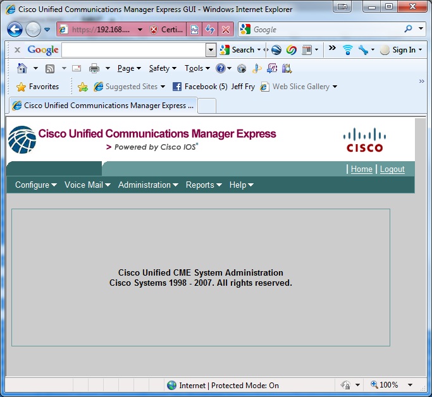432x397 pixels.
Task: Open the Suggested Sites dropdown
Action: (x=130, y=87)
